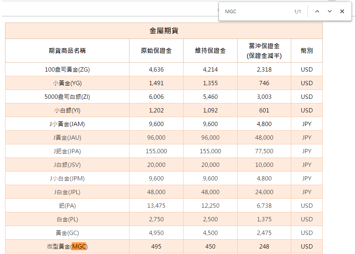The image size is (355, 254).
Task: Click the 13,475 original margin value
Action: (156, 205)
